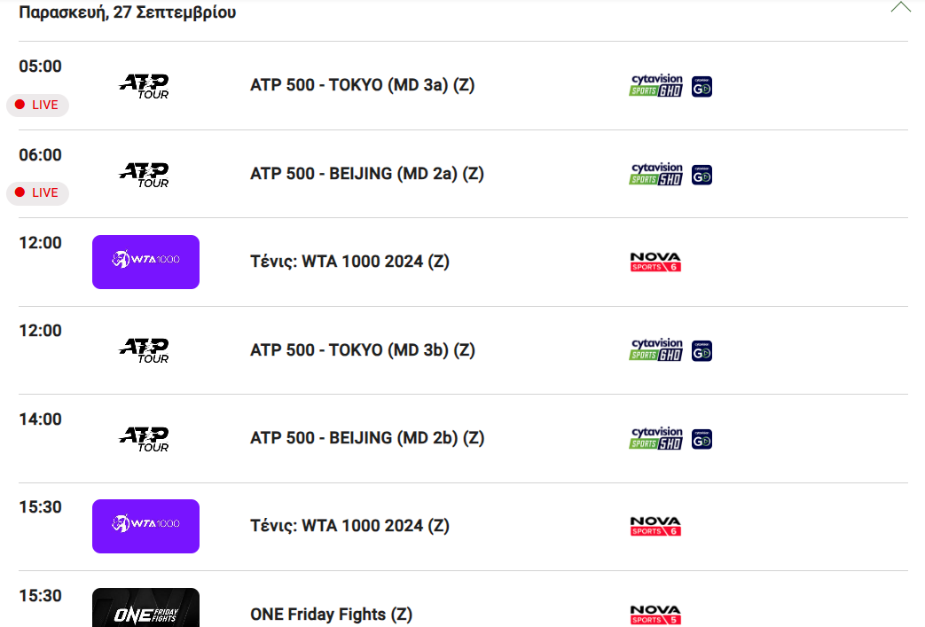The width and height of the screenshot is (925, 627).
Task: Collapse the Παρασκευή 27 Σεπτεμβρίου section chevron
Action: pos(900,8)
